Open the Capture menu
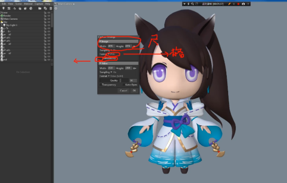 (39, 4)
